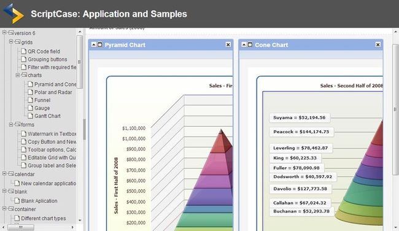Open the Editable Grid sample

(x=52, y=157)
